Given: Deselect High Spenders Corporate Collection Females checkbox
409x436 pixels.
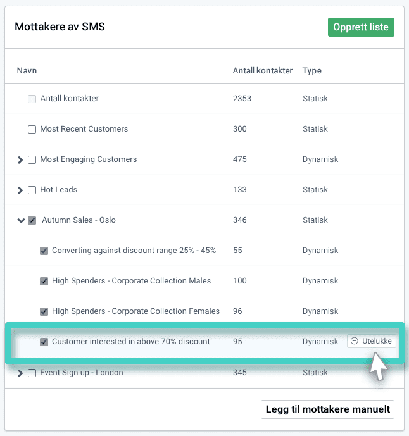Looking at the screenshot, I should pos(44,312).
